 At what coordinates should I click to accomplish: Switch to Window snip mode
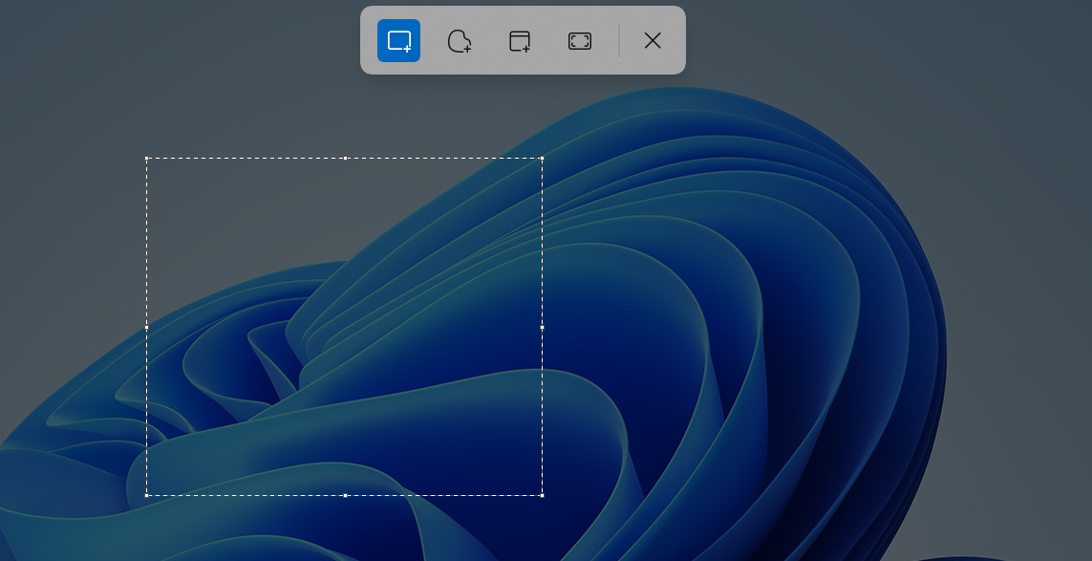click(520, 40)
